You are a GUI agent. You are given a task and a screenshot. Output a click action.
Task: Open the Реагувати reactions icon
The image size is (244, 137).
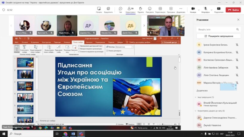[x=150, y=10]
